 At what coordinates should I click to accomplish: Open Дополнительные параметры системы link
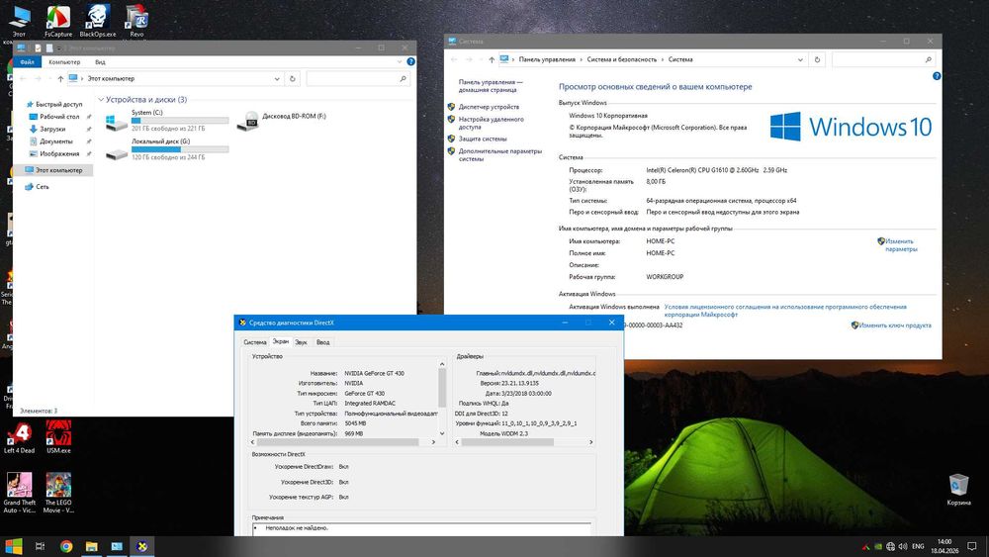click(x=499, y=155)
